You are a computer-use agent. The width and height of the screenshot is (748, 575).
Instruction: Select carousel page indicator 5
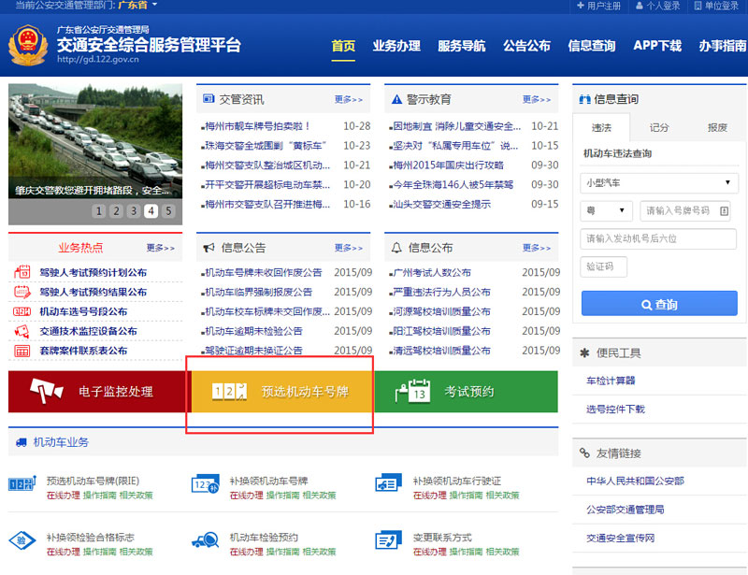pyautogui.click(x=168, y=212)
